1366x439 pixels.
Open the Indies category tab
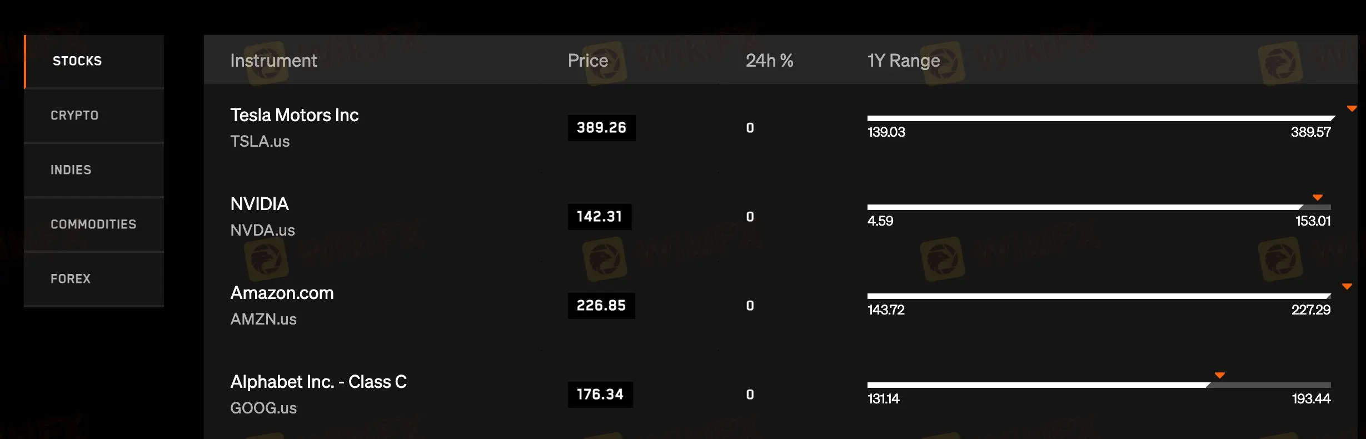pos(71,170)
